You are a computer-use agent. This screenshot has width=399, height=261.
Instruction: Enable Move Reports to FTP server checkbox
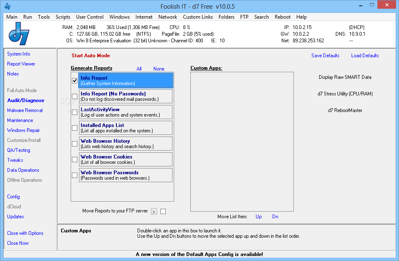point(163,212)
